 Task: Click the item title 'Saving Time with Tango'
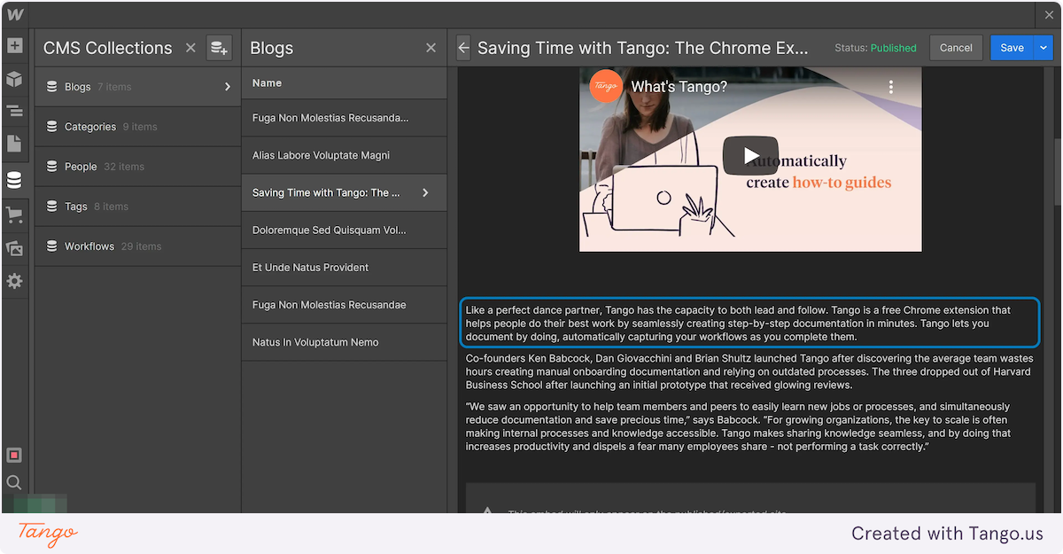[643, 48]
